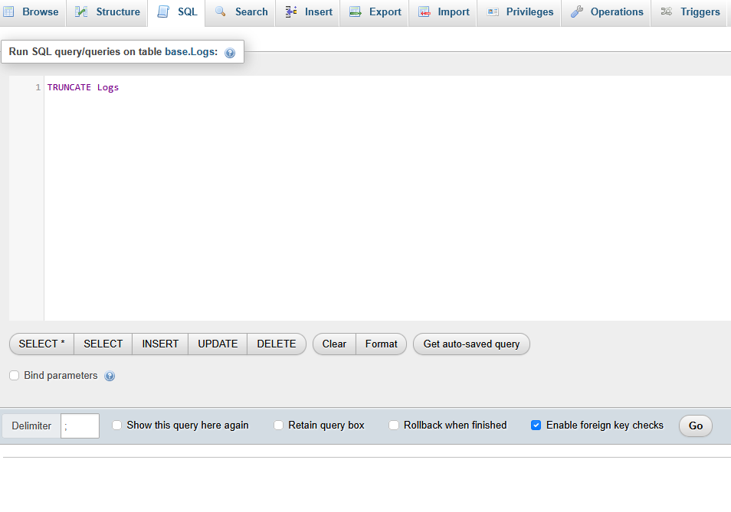Enable the Bind parameters checkbox
This screenshot has width=731, height=512.
15,376
